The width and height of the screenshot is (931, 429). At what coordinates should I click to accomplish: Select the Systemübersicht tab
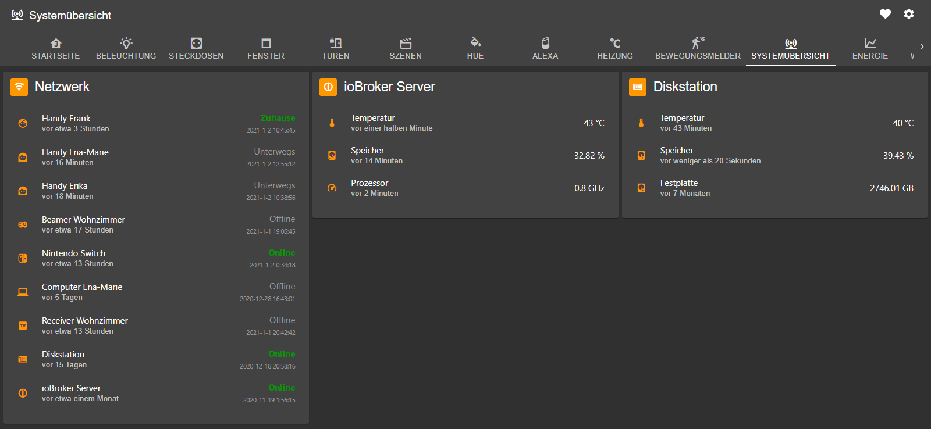(x=791, y=49)
